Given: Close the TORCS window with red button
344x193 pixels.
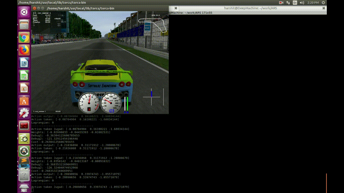Looking at the screenshot, I should click(34, 8).
